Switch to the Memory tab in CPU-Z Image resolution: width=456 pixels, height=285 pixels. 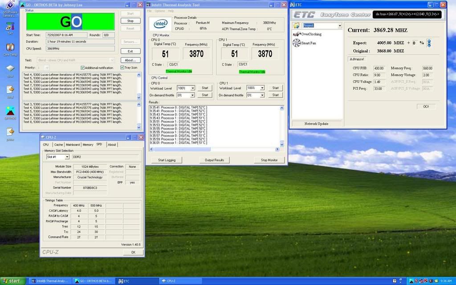click(88, 145)
